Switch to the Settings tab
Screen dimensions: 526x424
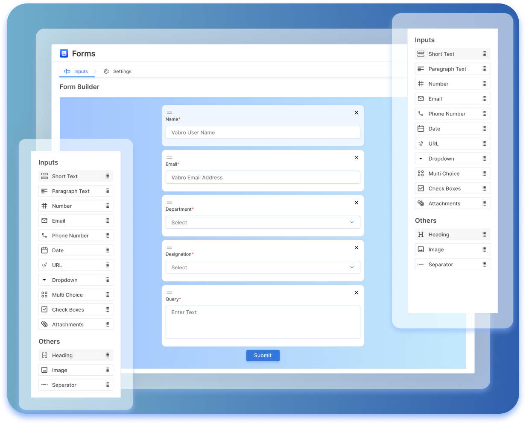pos(118,71)
